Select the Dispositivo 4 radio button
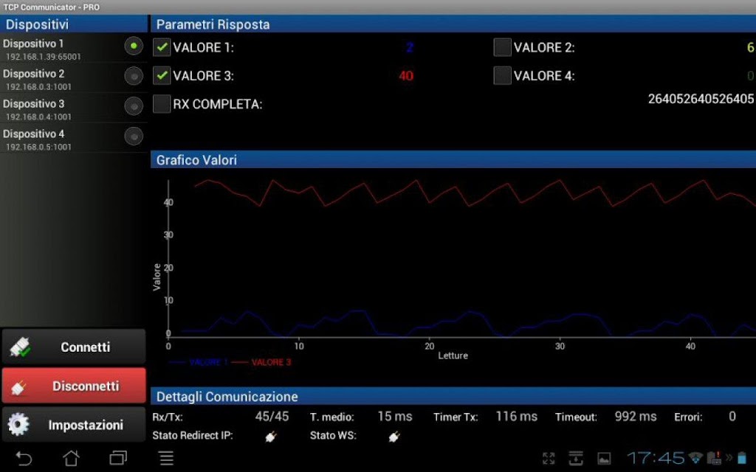This screenshot has height=472, width=756. coord(134,136)
